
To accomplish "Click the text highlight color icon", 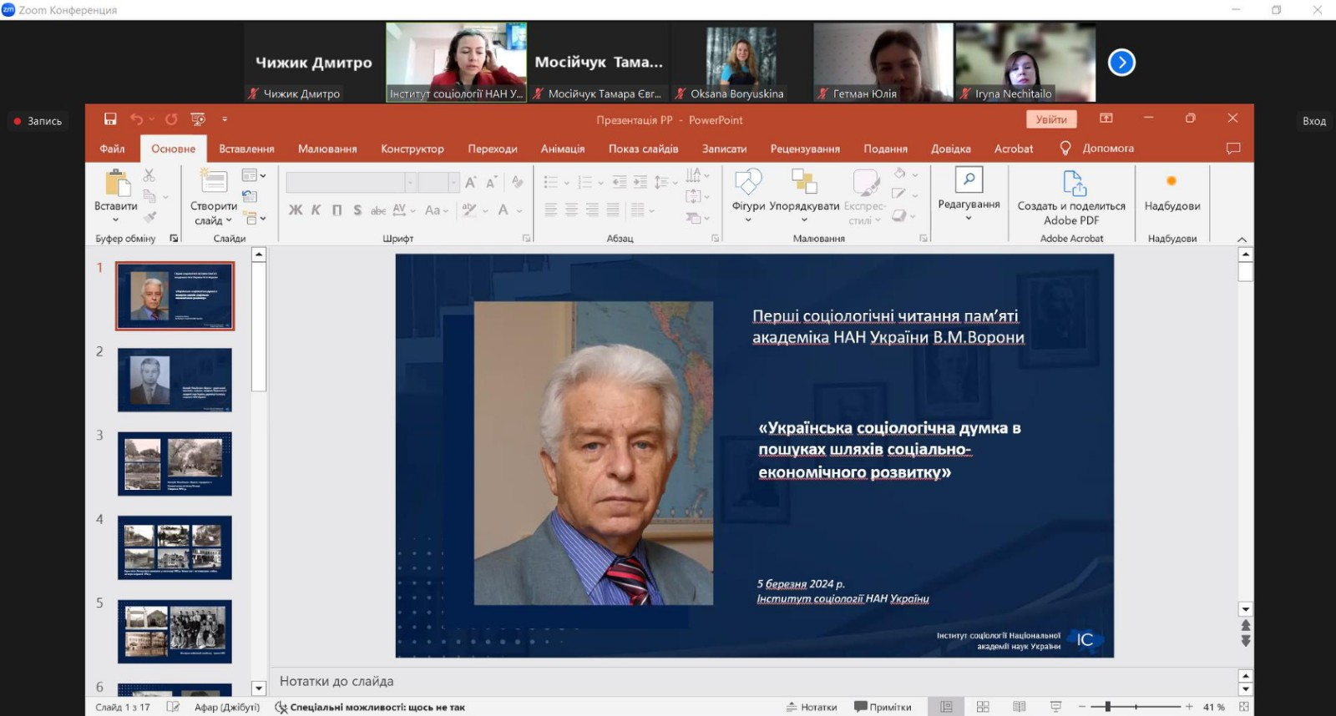I will pyautogui.click(x=470, y=210).
